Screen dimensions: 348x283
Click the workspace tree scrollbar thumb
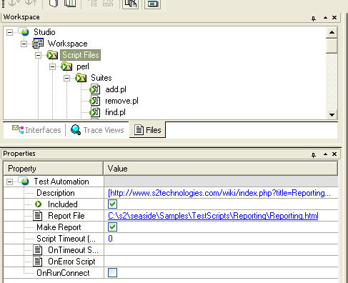332,46
